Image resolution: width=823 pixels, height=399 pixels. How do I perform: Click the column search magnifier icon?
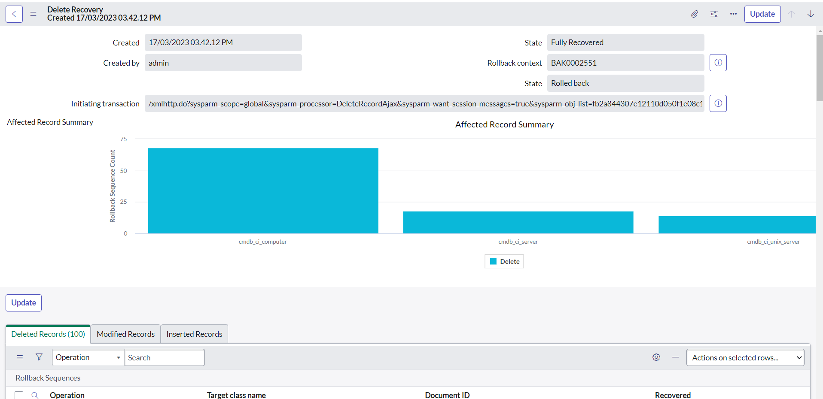tap(35, 395)
